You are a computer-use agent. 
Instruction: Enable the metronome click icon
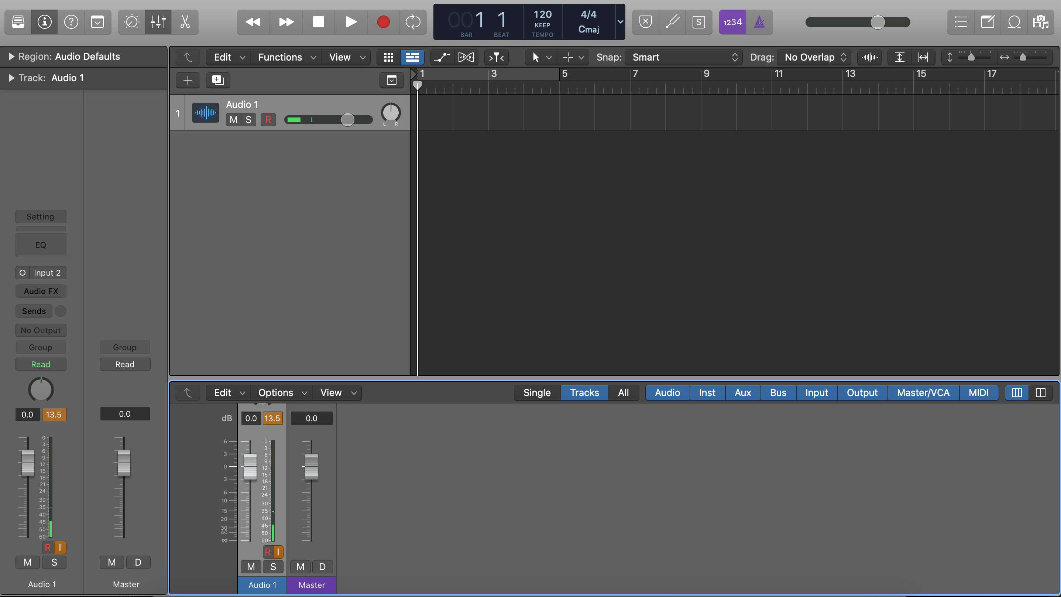tap(759, 22)
